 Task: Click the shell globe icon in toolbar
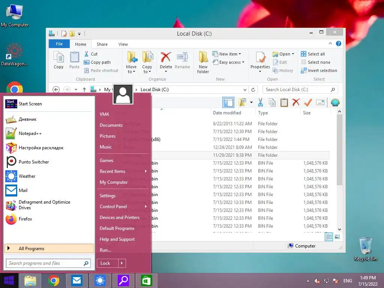[335, 102]
